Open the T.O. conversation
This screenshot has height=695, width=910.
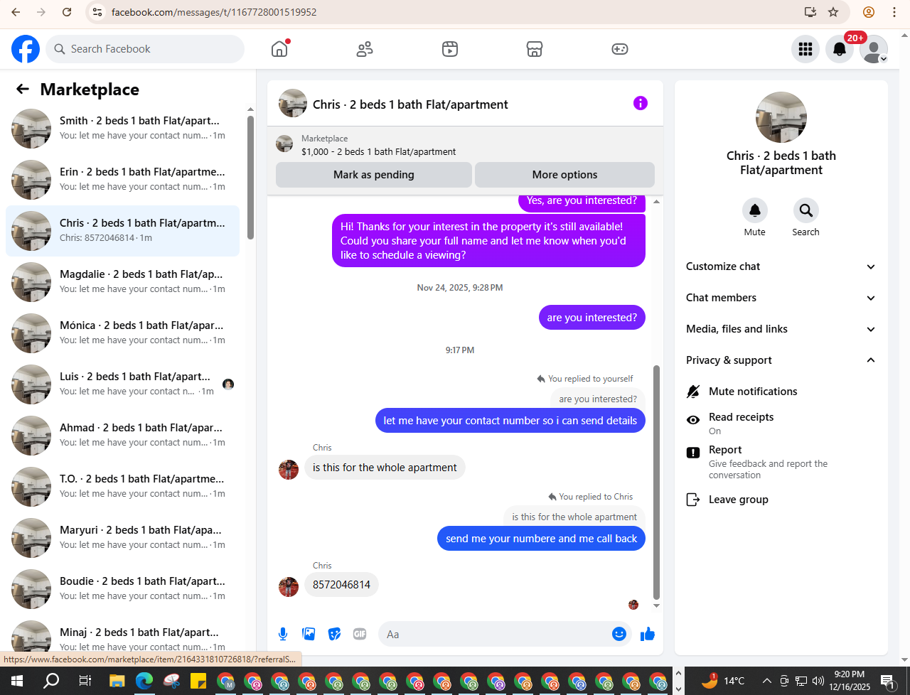point(122,487)
